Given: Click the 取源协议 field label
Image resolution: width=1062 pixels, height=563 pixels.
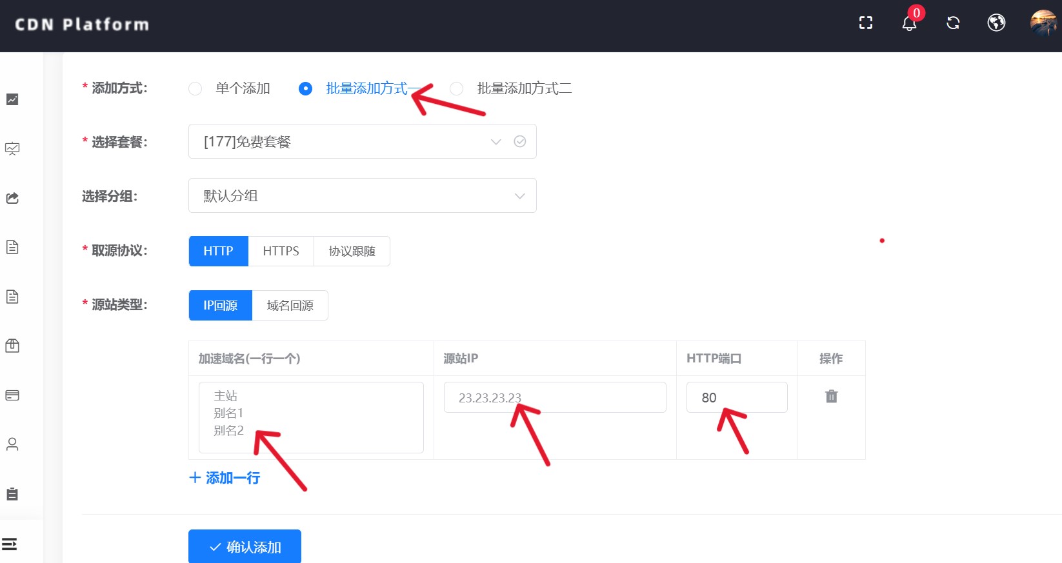Looking at the screenshot, I should tap(119, 251).
